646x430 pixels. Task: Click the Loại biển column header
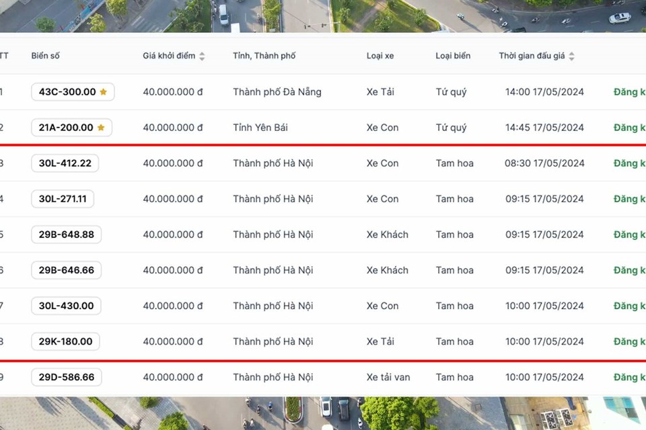(453, 56)
